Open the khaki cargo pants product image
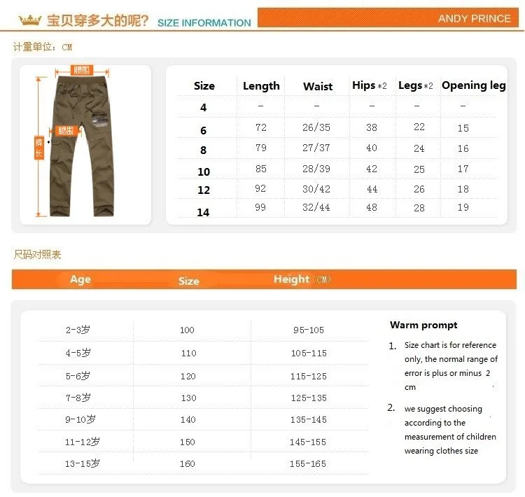Viewport: 525px width, 497px height. coord(83,146)
